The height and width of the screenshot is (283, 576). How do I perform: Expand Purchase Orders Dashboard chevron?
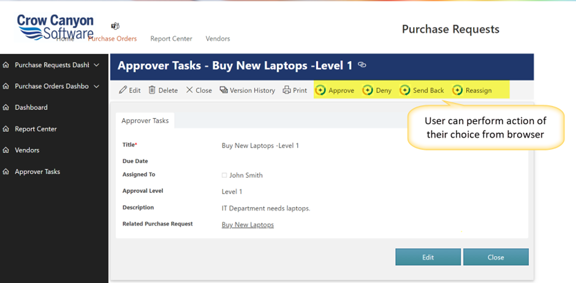pos(97,86)
